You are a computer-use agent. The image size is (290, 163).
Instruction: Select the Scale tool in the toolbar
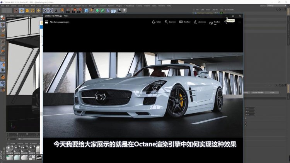27,11
